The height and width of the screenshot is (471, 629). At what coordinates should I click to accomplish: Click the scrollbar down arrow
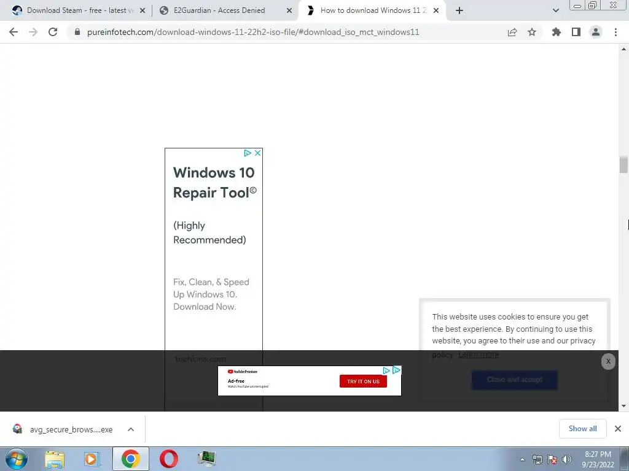pyautogui.click(x=623, y=406)
